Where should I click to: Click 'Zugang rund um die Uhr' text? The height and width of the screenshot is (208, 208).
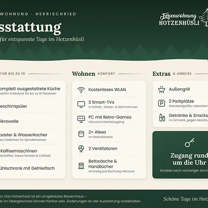[189, 159]
